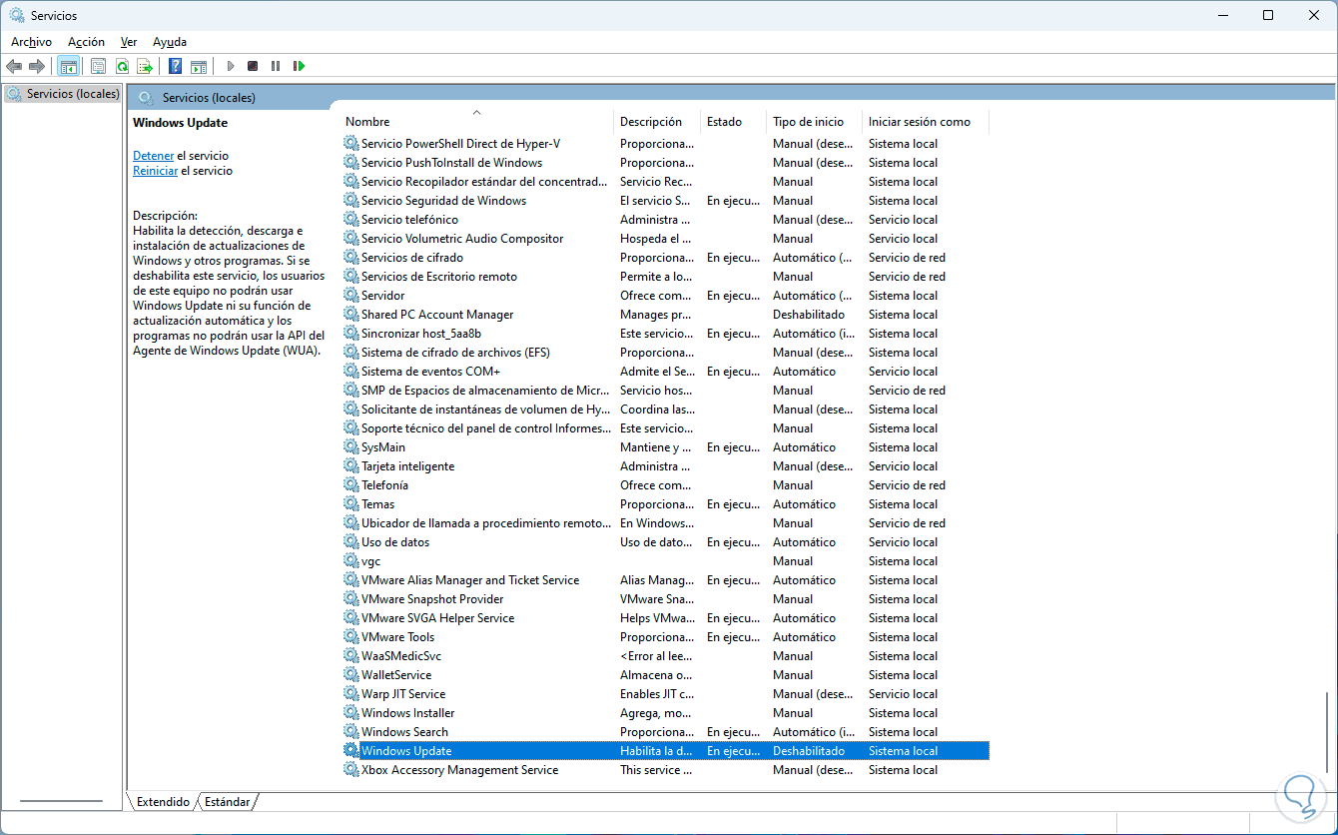Select Sistema de cifrado de archivos (EFS)
The image size is (1338, 835).
tap(455, 353)
